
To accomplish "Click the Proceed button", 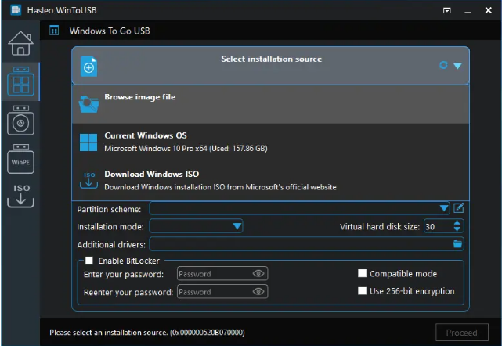I will [461, 333].
